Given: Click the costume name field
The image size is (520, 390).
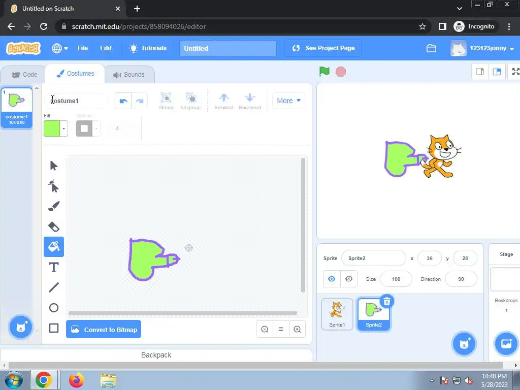Looking at the screenshot, I should click(x=76, y=101).
